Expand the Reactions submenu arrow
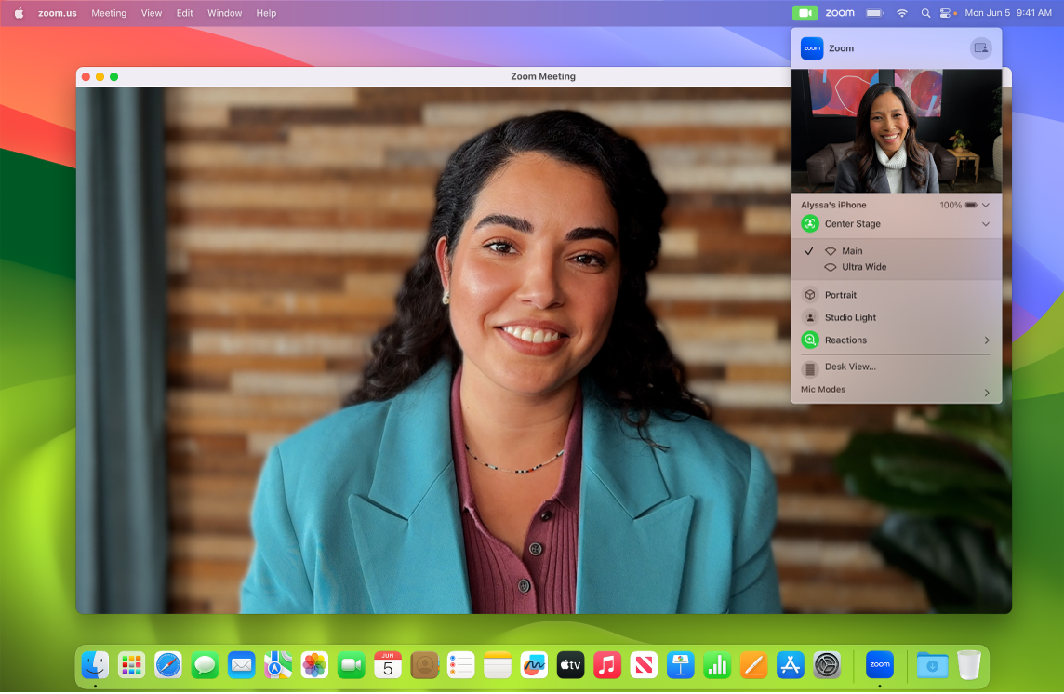Screen dimensions: 1064x694 (986, 340)
